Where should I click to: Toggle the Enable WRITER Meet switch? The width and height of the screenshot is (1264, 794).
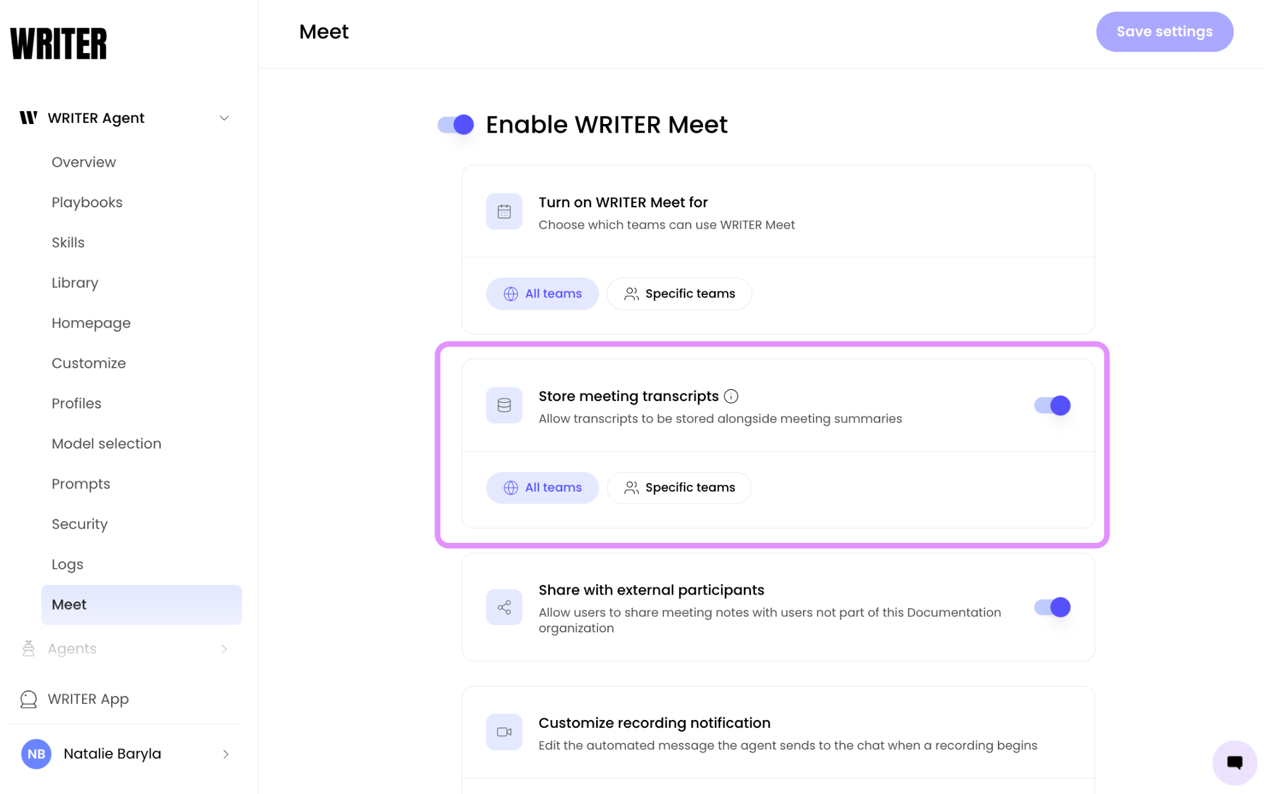[x=455, y=125]
